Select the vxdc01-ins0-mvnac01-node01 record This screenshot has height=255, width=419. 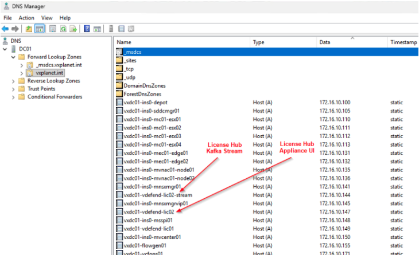click(159, 170)
